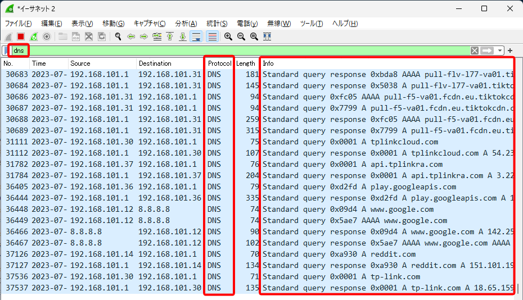Open the 移動(G) menu
Image resolution: width=523 pixels, height=300 pixels.
[114, 24]
